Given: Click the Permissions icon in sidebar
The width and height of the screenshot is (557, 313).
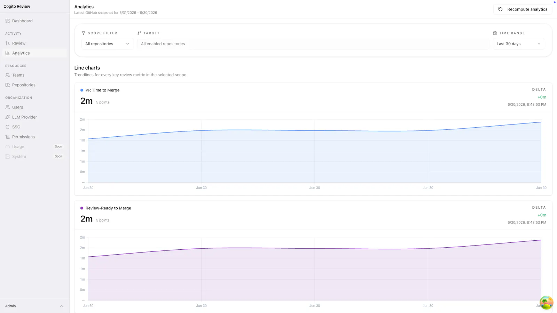Looking at the screenshot, I should 8,137.
